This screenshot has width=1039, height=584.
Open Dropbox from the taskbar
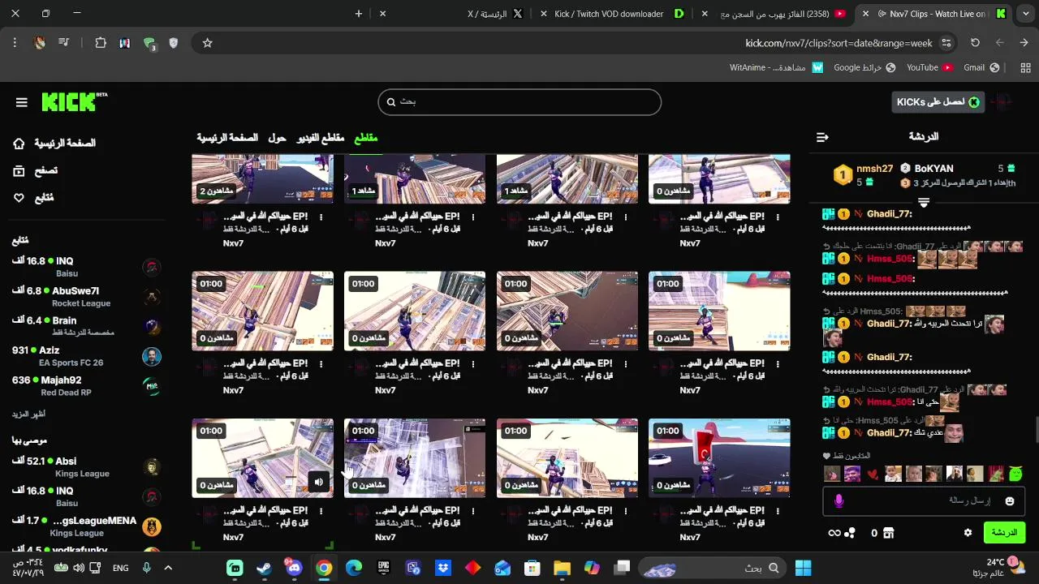point(442,568)
